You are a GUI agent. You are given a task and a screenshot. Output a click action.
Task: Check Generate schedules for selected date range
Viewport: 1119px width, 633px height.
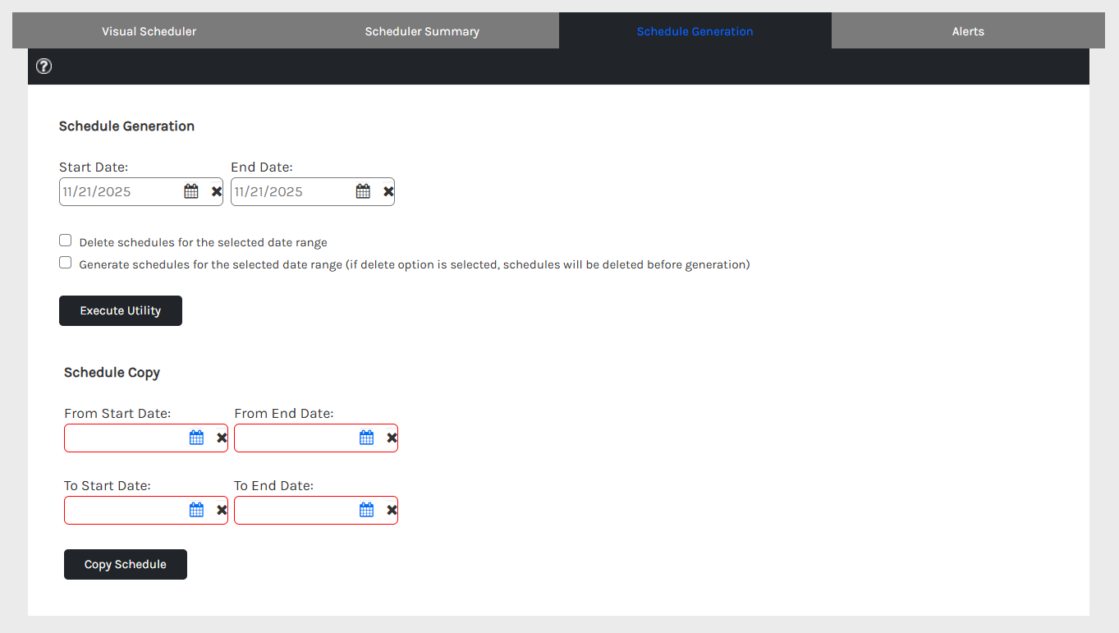click(66, 263)
